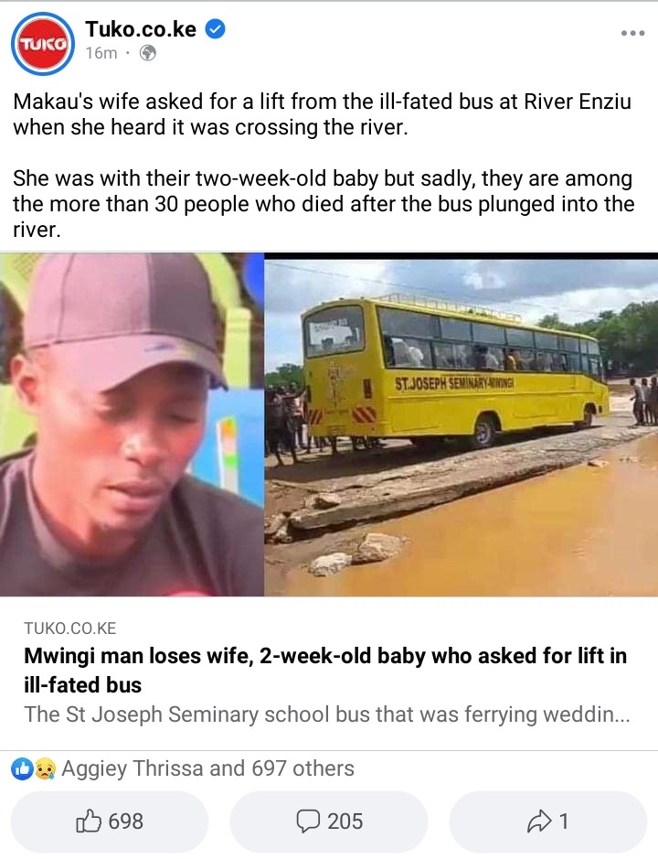The image size is (658, 859).
Task: Open comments with the speech bubble button
Action: click(328, 821)
